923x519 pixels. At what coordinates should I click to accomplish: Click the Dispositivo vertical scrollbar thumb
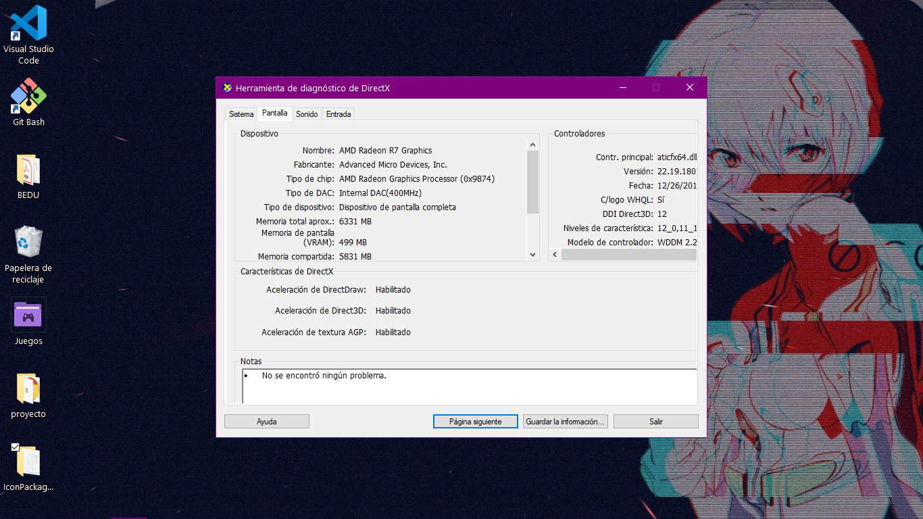point(532,182)
